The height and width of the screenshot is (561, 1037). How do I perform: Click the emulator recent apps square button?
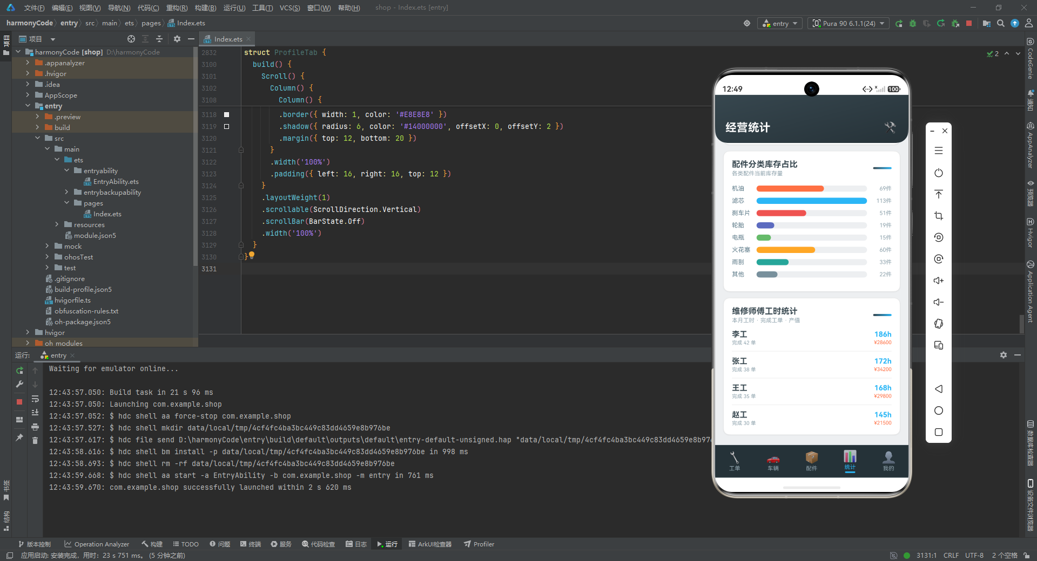point(939,432)
